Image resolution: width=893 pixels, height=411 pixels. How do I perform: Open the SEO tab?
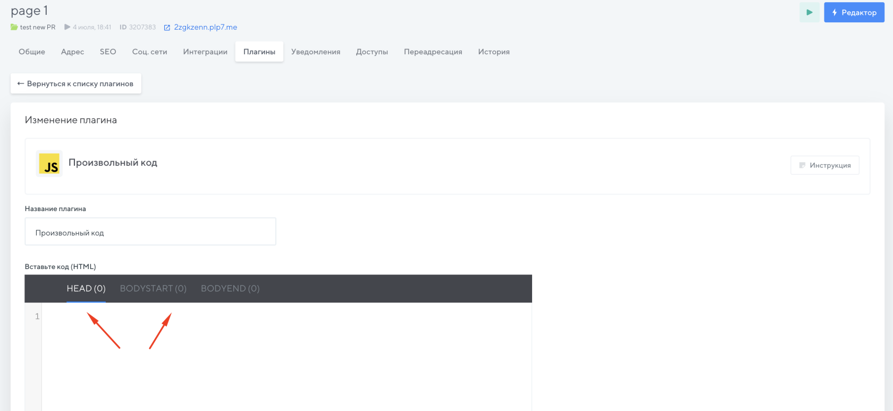pos(108,52)
